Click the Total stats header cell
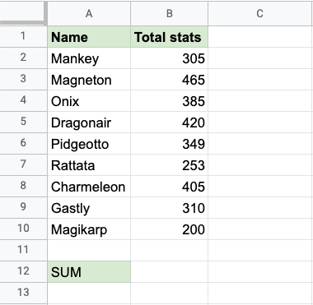The image size is (313, 305). pos(170,37)
